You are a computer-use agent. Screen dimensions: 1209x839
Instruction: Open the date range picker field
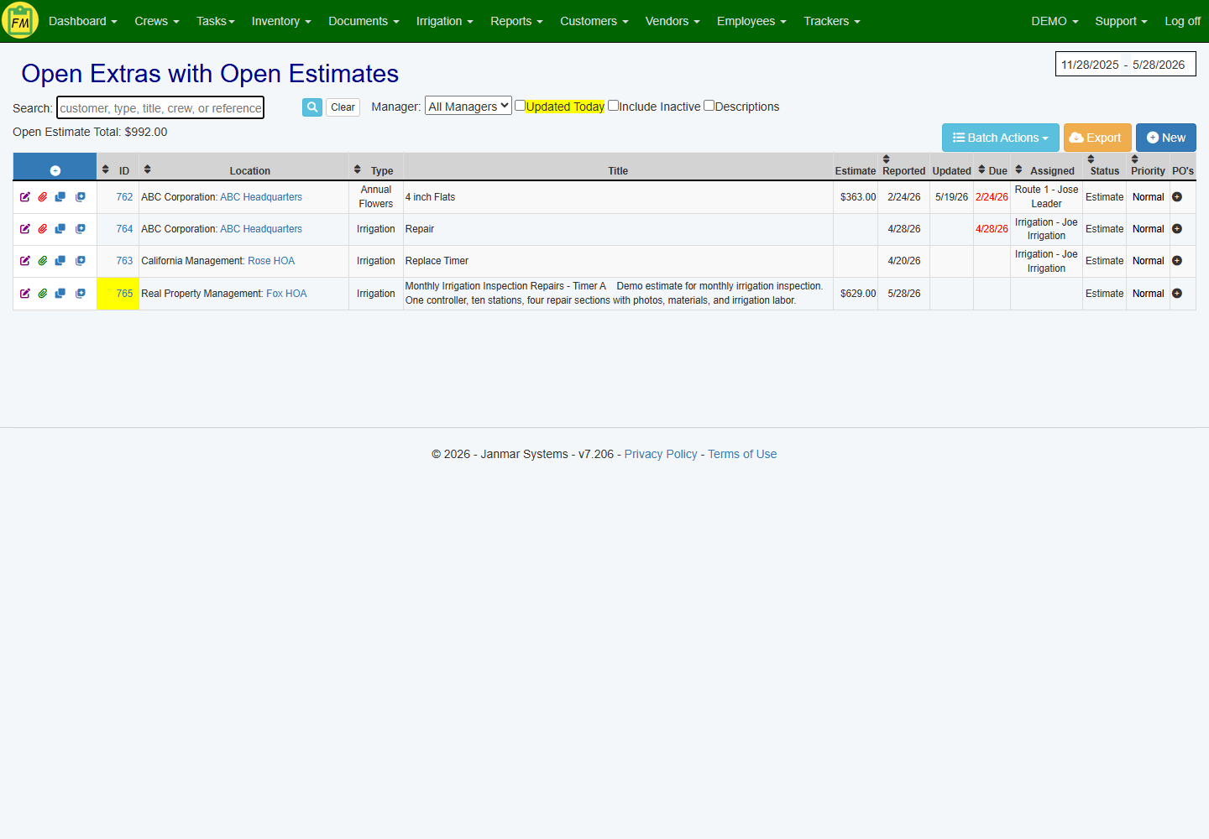tap(1126, 64)
